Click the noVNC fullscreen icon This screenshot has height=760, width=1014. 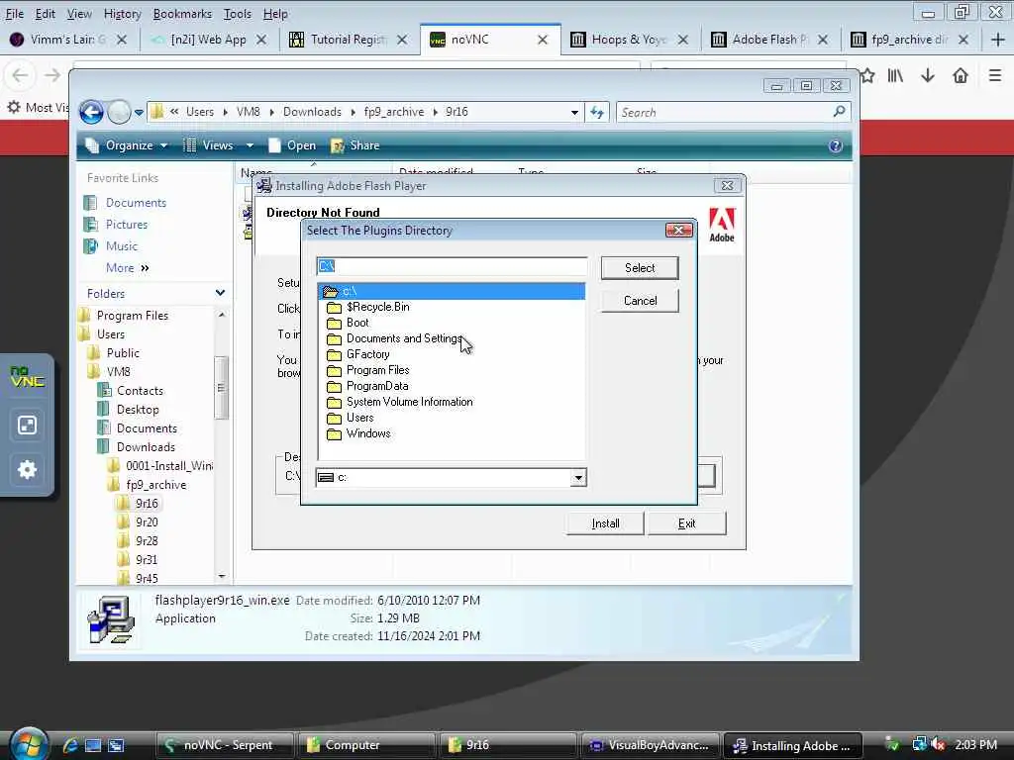tap(27, 426)
